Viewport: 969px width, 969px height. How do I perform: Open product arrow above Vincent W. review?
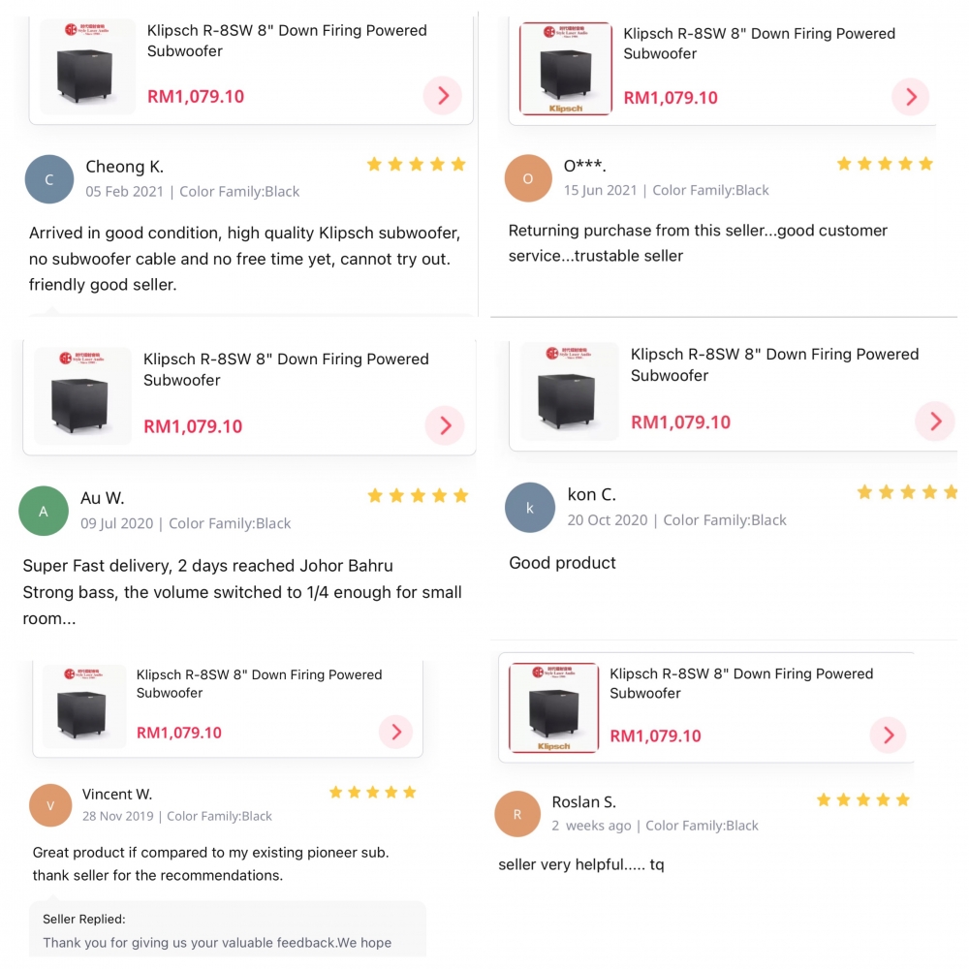(x=396, y=733)
